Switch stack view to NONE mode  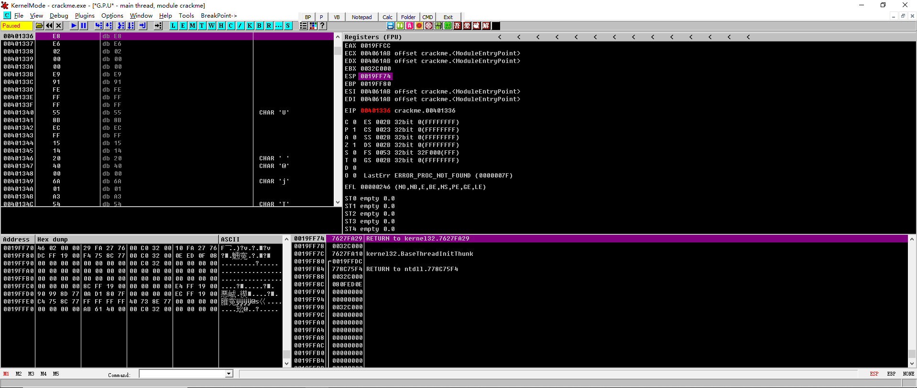(908, 374)
